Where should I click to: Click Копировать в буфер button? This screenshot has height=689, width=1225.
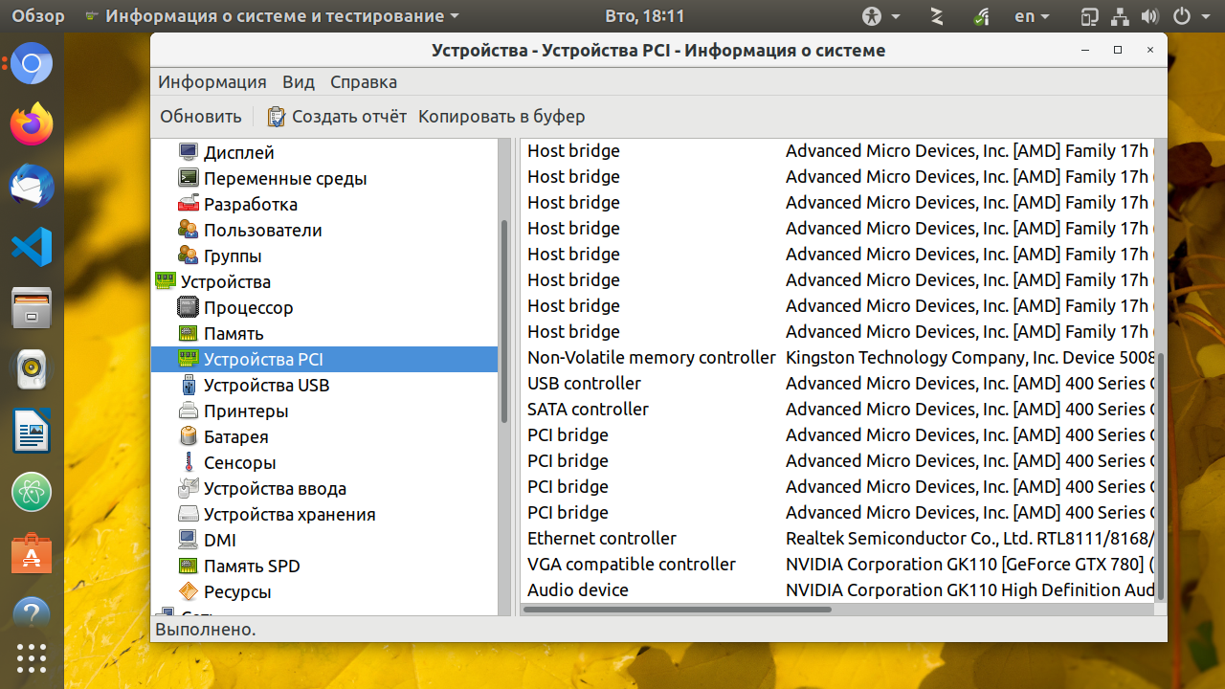[x=501, y=117]
